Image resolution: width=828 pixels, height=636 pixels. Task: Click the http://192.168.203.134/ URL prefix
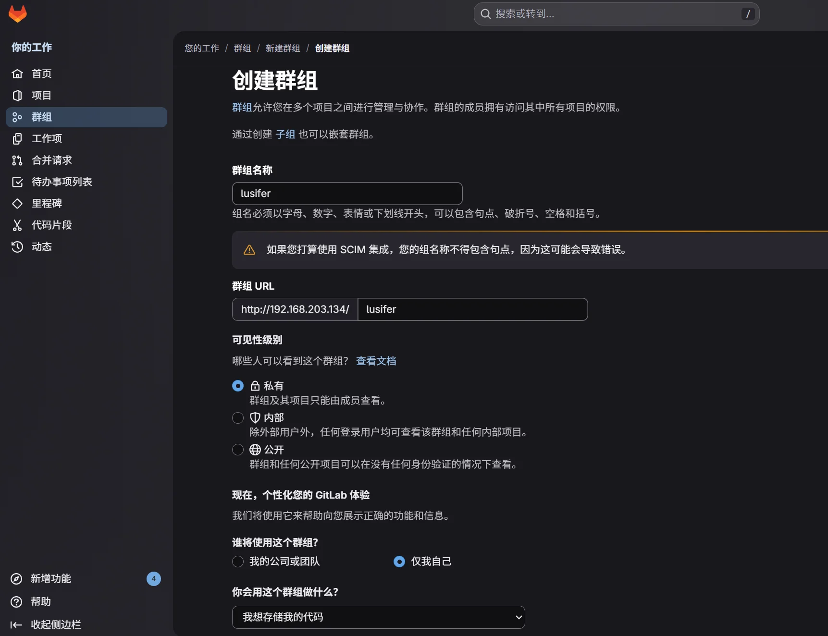[295, 309]
